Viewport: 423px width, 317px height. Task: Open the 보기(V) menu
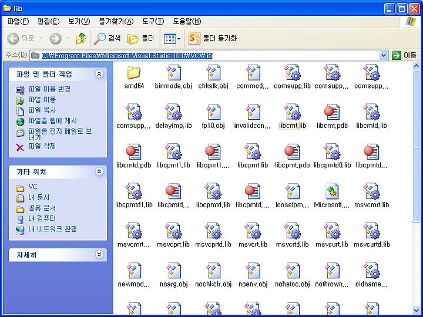pyautogui.click(x=79, y=21)
